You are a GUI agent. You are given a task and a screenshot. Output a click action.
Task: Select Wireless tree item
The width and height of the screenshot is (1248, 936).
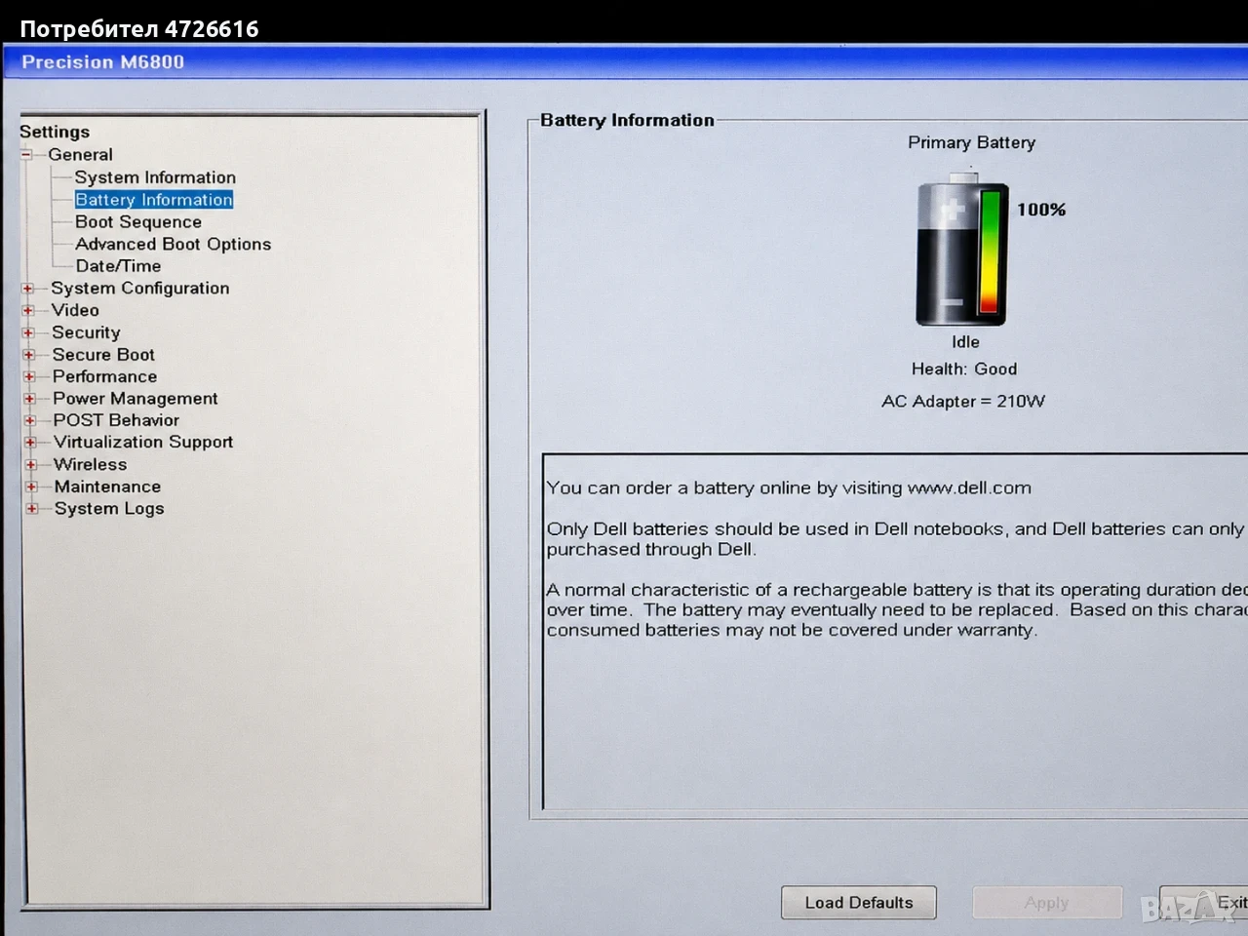(91, 465)
